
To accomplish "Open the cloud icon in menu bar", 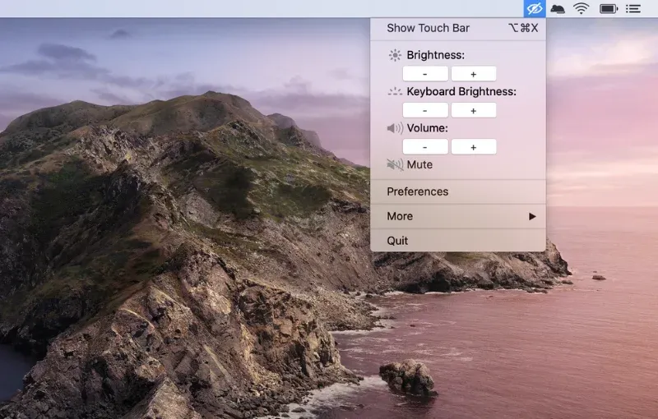I will tap(558, 9).
